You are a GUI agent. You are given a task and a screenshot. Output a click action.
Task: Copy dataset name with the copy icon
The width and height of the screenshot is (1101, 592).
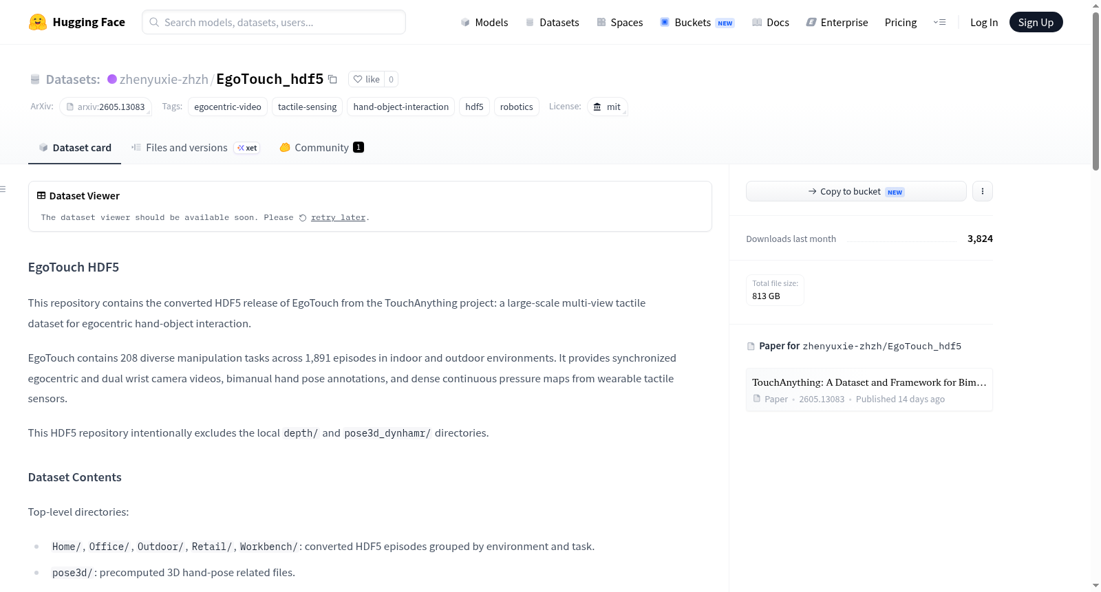coord(332,79)
